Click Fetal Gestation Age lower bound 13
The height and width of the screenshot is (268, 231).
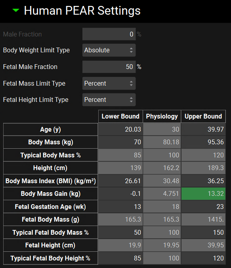[x=120, y=207]
